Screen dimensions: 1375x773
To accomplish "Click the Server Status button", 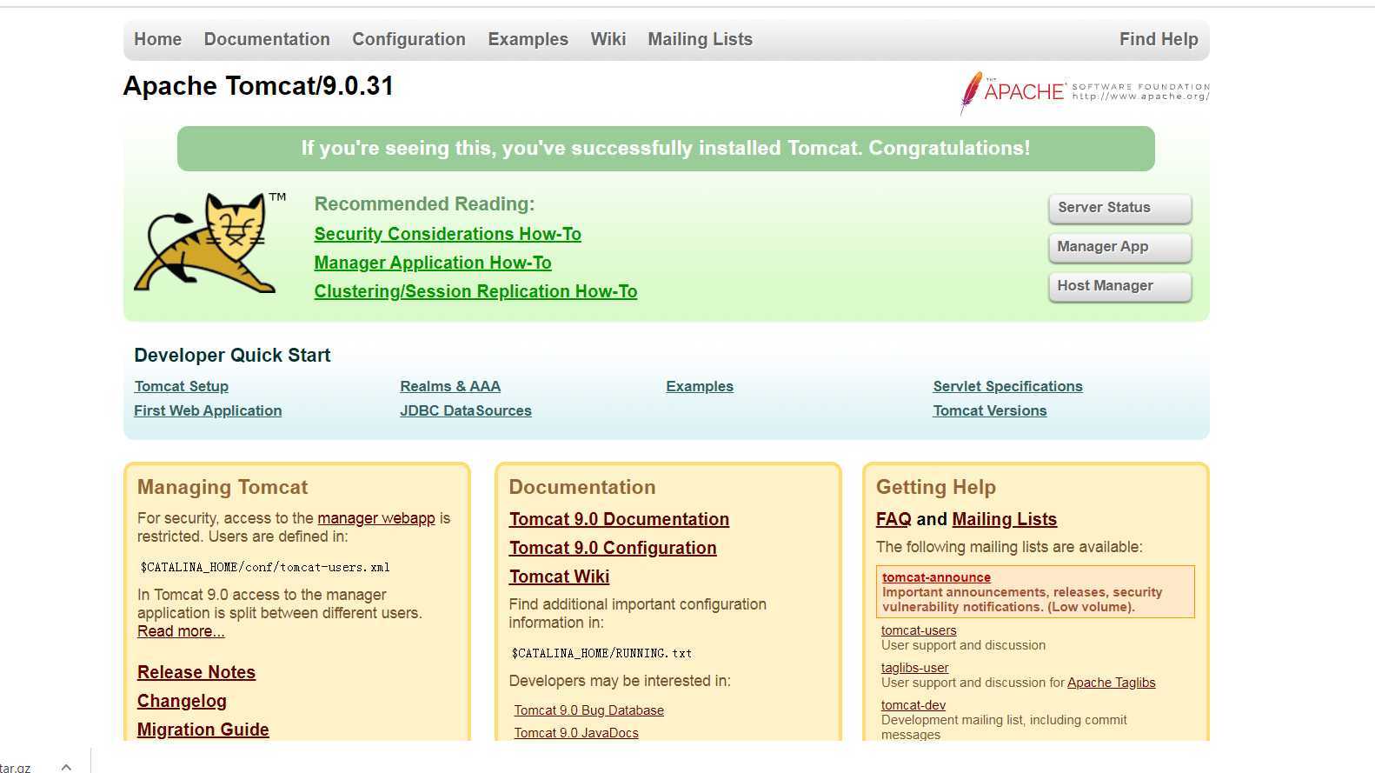I will (1119, 208).
